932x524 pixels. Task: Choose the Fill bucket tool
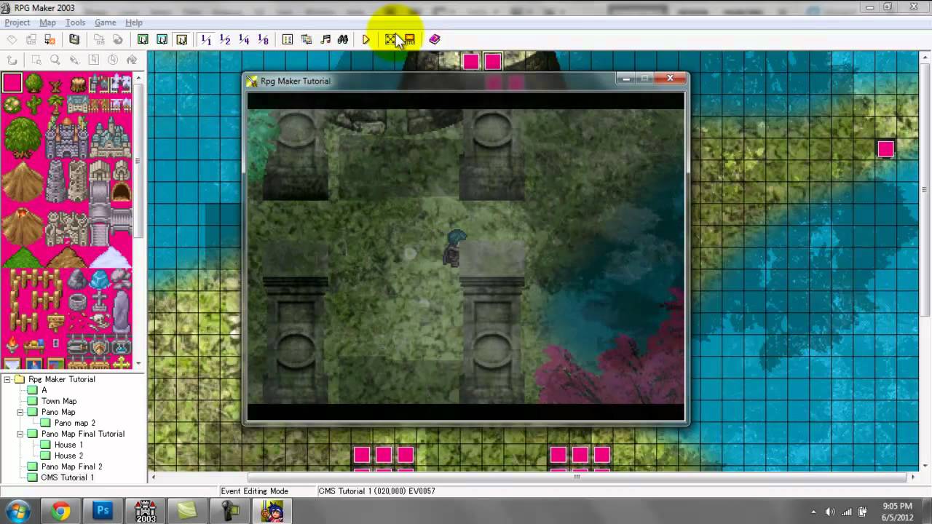click(132, 60)
